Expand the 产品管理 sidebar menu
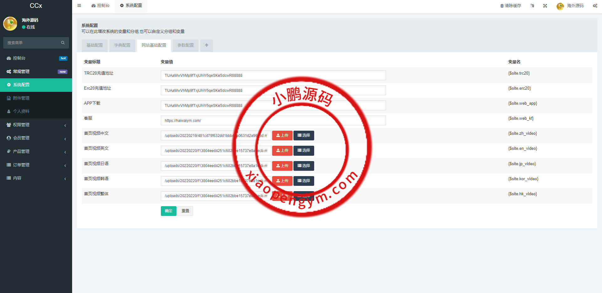Screen dimensions: 602x293 pos(36,152)
